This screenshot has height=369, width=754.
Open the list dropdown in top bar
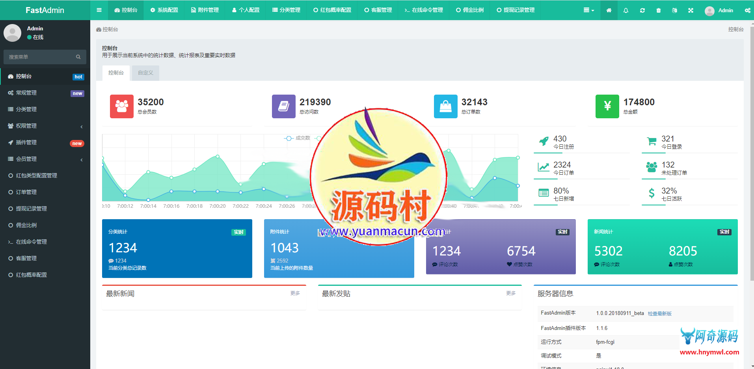coord(588,10)
